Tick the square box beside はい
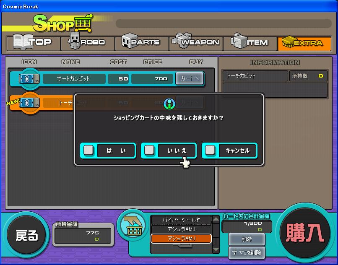338x265 pixels. click(88, 150)
